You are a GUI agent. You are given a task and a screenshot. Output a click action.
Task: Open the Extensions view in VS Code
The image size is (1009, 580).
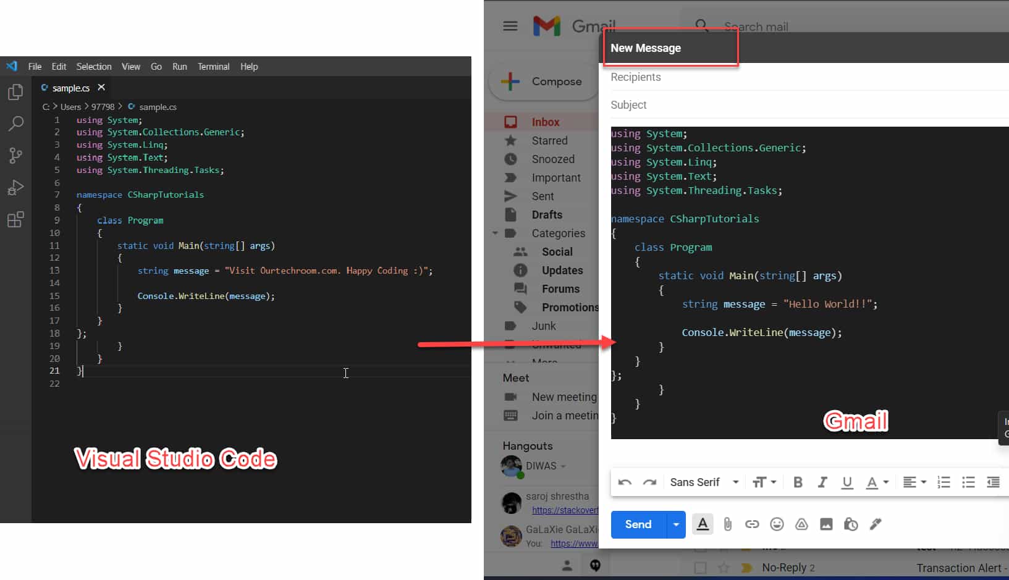point(15,219)
